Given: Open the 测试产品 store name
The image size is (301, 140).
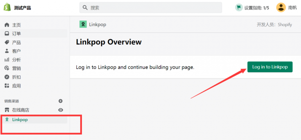Looking at the screenshot, I should pos(22,8).
